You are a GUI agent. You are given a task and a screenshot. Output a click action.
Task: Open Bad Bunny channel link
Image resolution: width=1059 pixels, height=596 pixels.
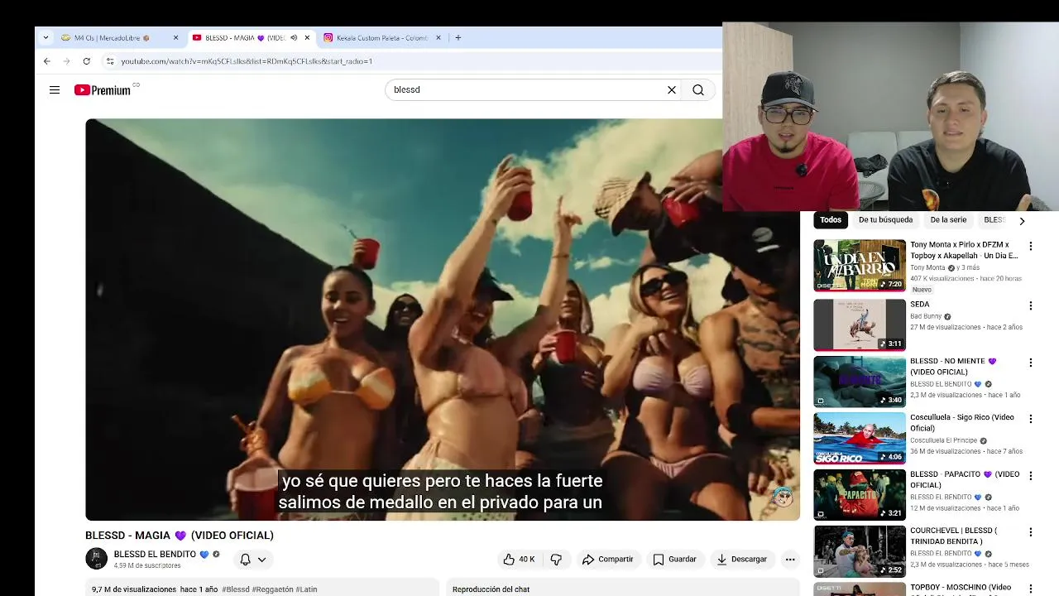point(926,316)
